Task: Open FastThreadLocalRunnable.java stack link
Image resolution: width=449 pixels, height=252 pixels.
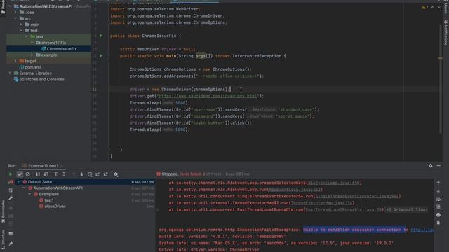Action: 344,210
